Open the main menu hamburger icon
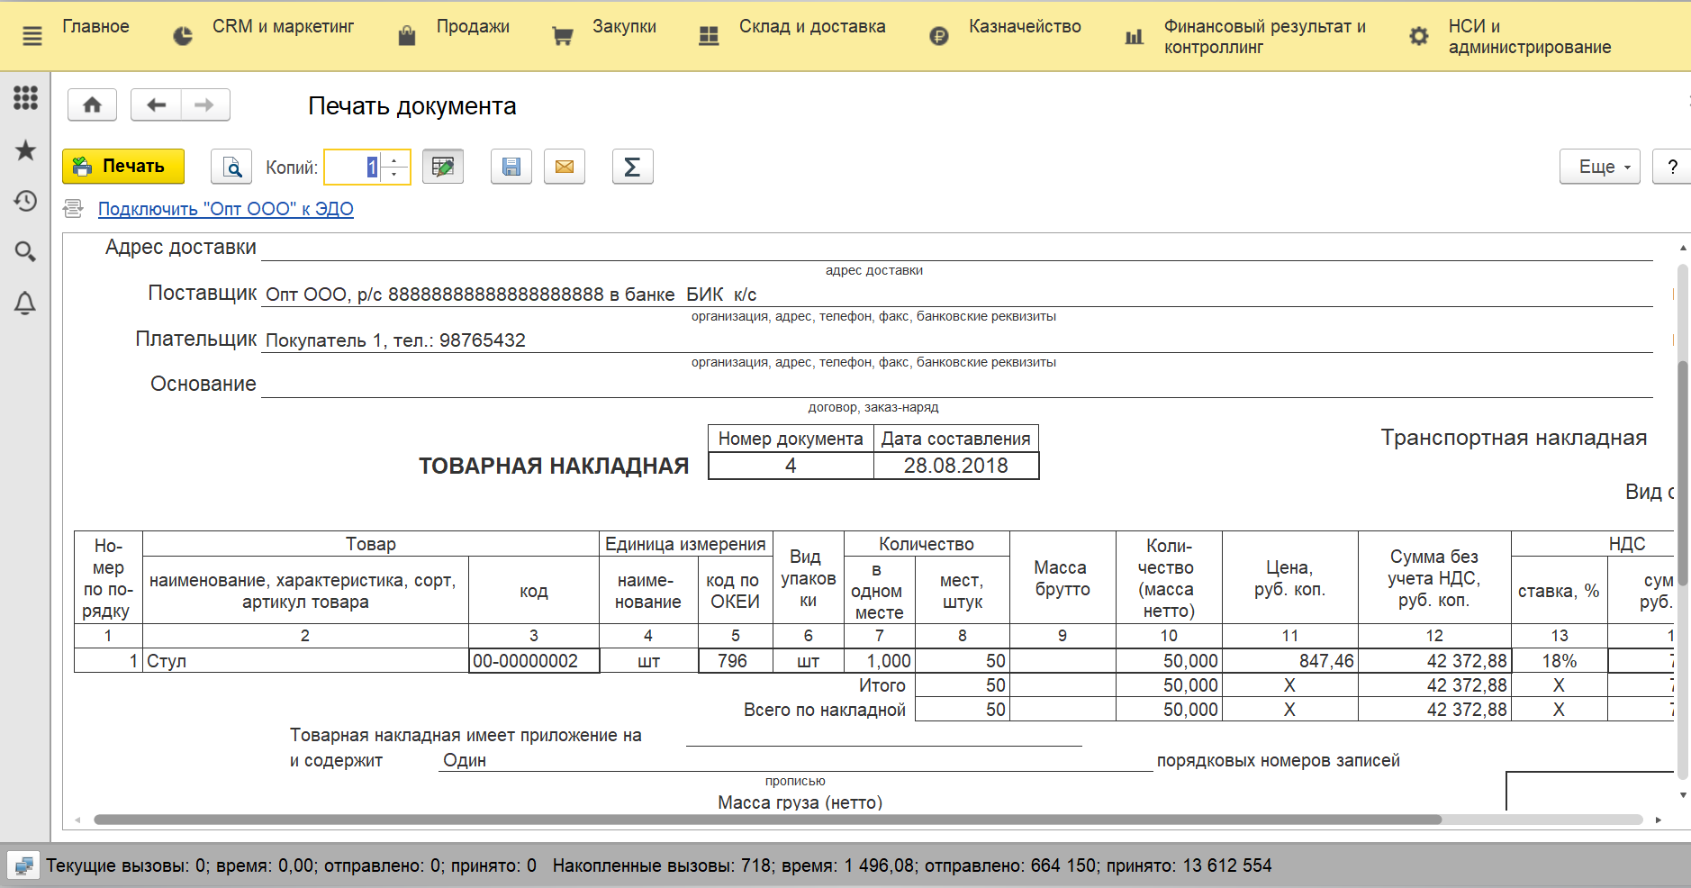 pos(32,36)
